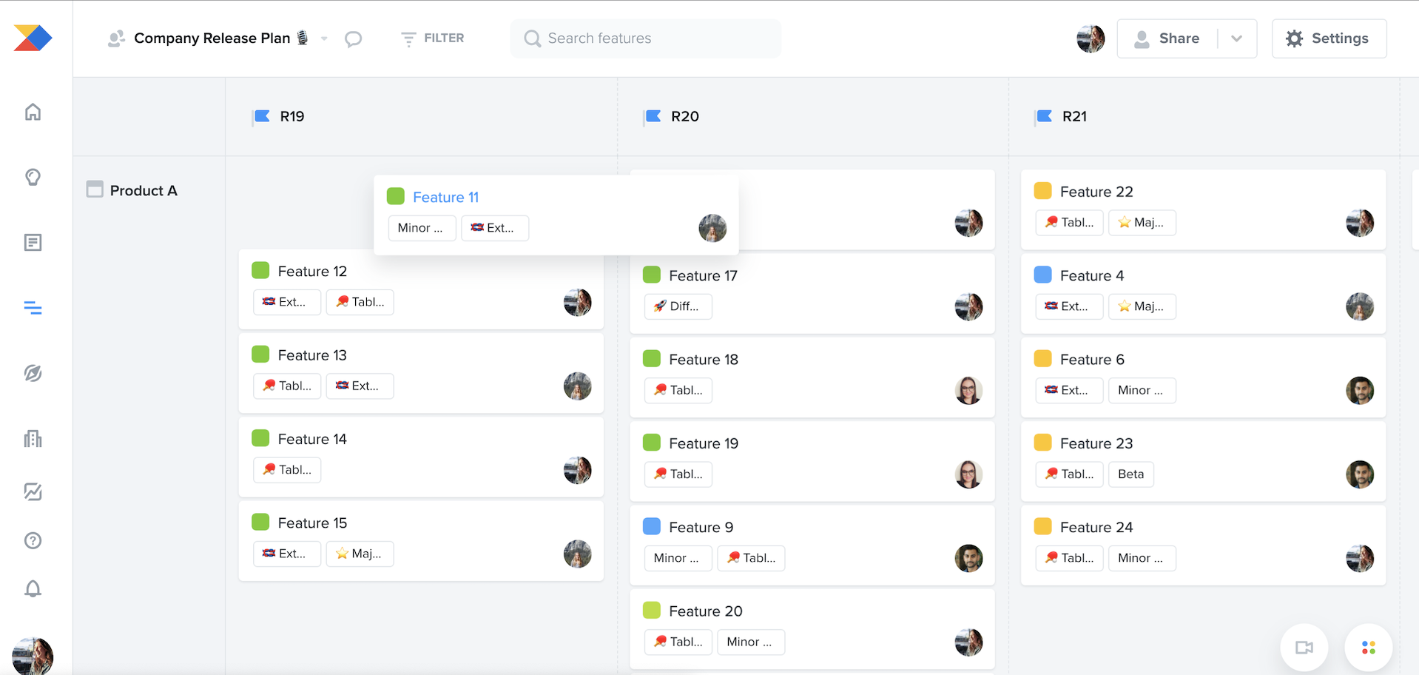Open the document notes icon in sidebar
The height and width of the screenshot is (675, 1419).
pyautogui.click(x=33, y=243)
